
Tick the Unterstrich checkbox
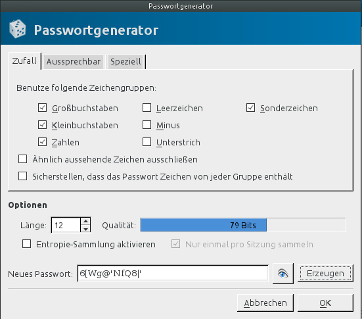coord(147,142)
